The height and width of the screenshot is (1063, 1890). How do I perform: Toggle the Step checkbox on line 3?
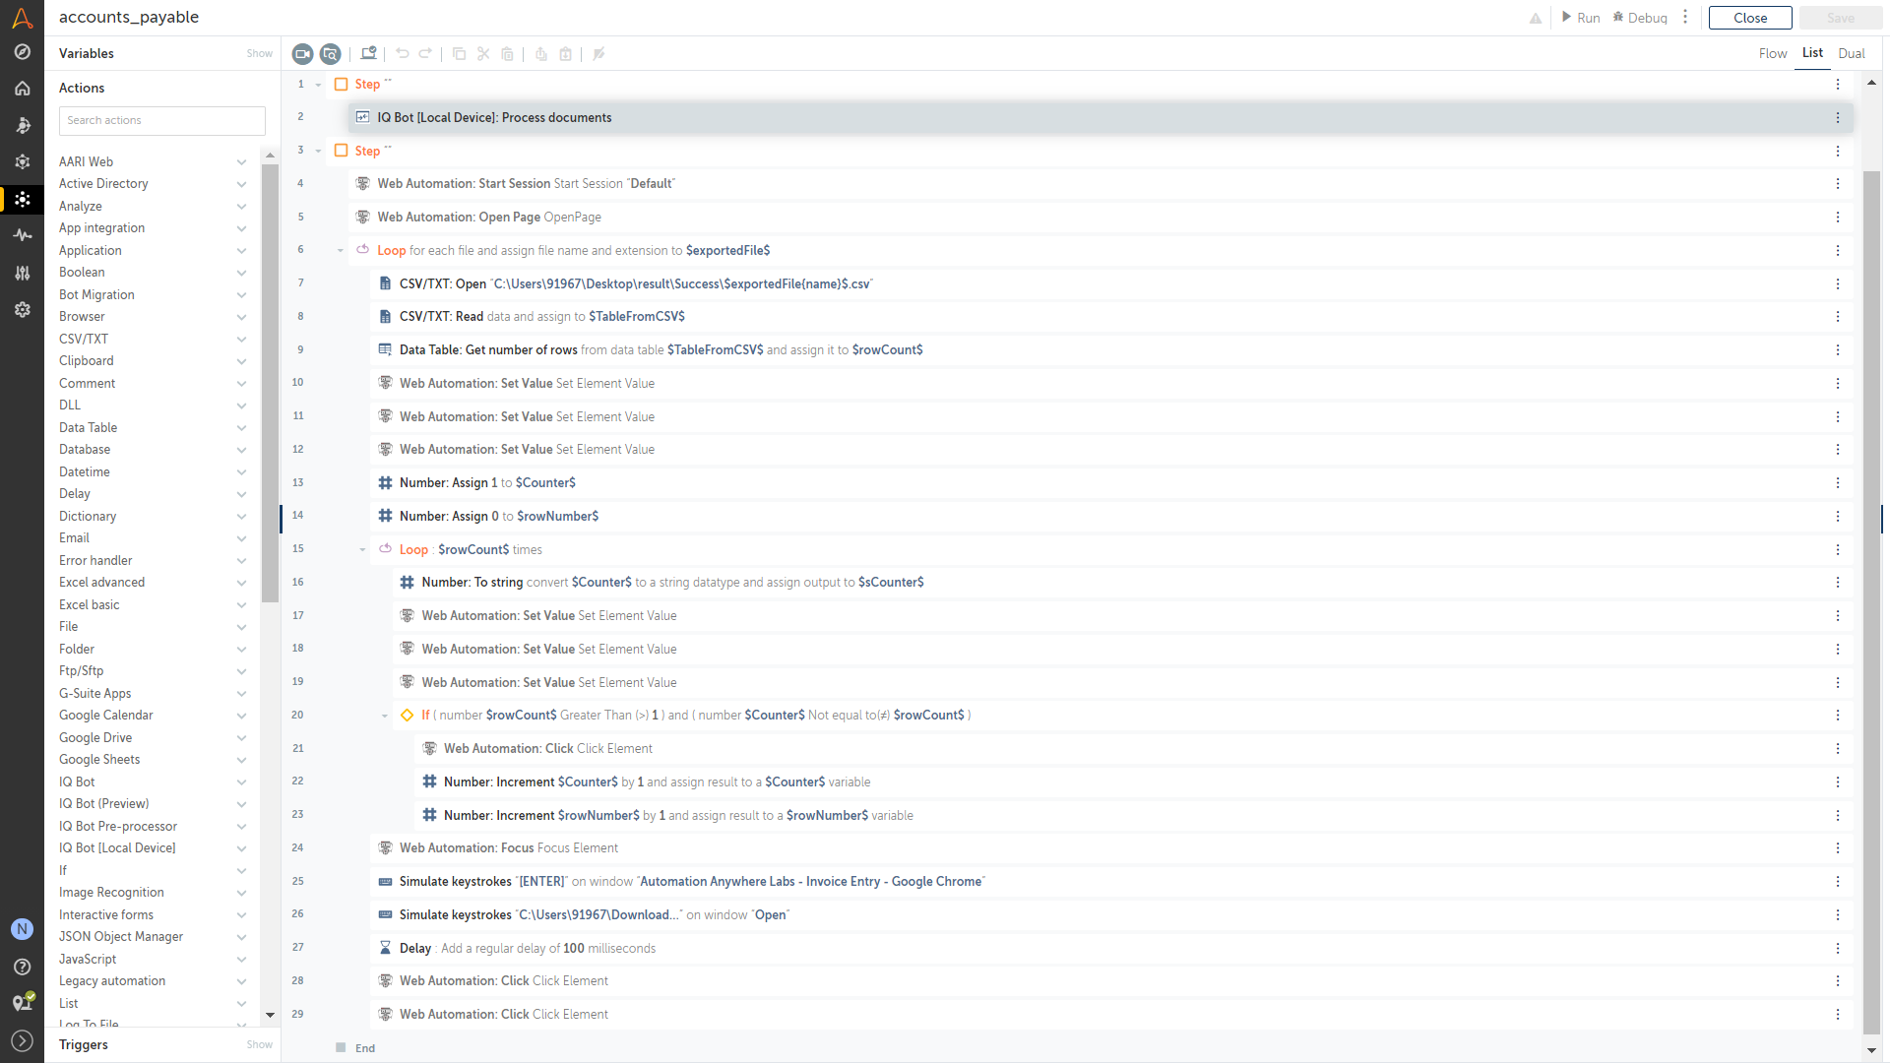(342, 151)
